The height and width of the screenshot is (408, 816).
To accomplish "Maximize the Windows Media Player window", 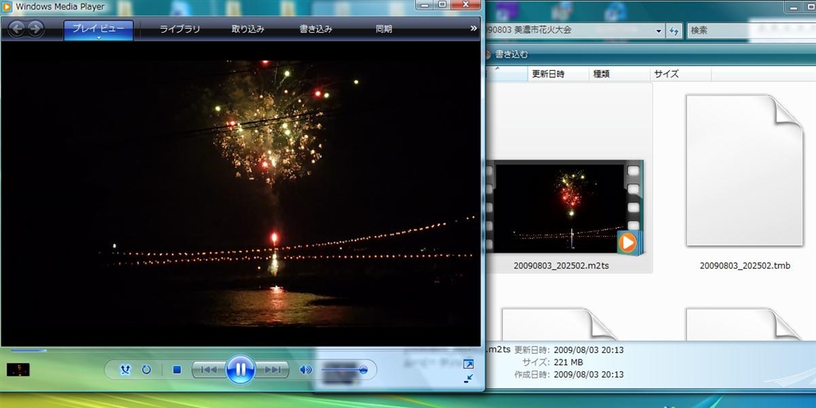I will (442, 5).
